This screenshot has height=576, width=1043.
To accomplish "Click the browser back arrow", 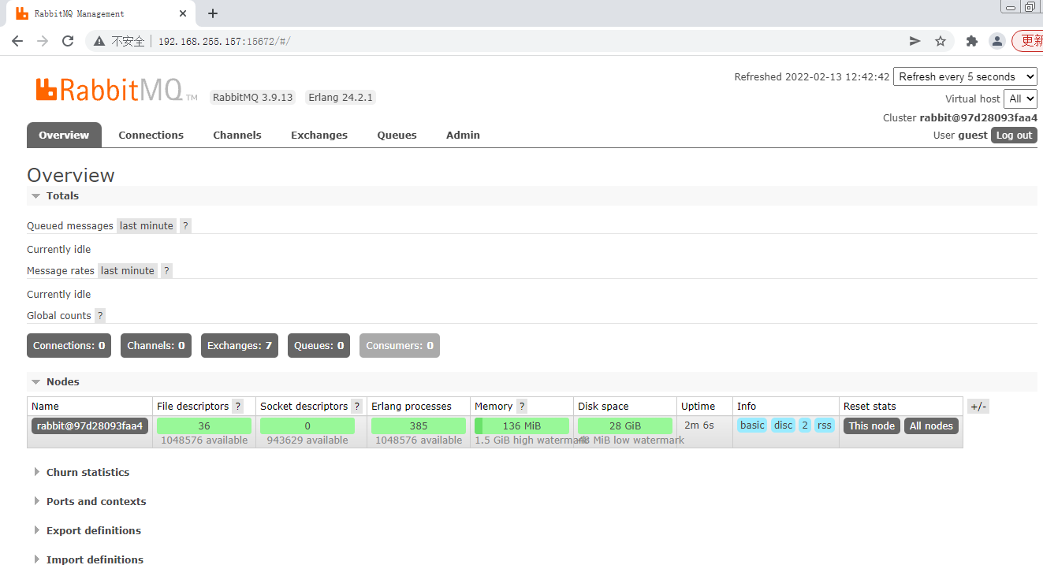I will click(x=17, y=41).
